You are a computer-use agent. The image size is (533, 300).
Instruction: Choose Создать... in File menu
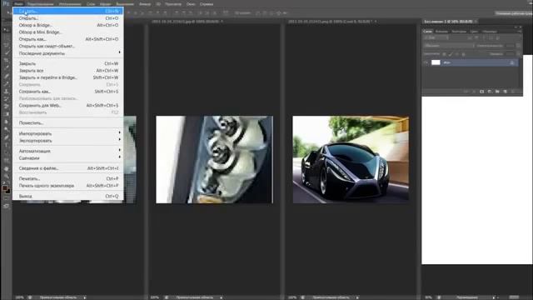click(68, 11)
